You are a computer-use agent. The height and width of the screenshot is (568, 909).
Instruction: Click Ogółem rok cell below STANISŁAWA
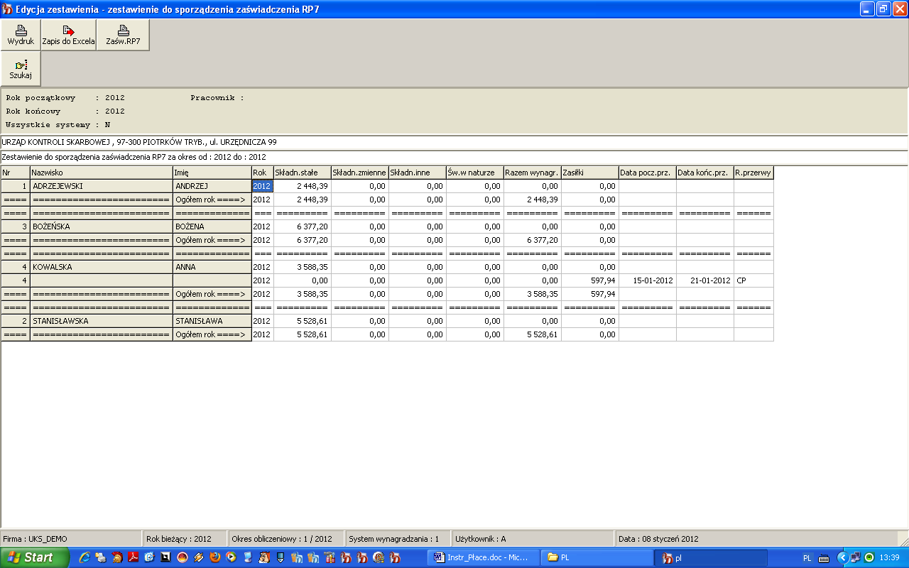click(x=212, y=334)
